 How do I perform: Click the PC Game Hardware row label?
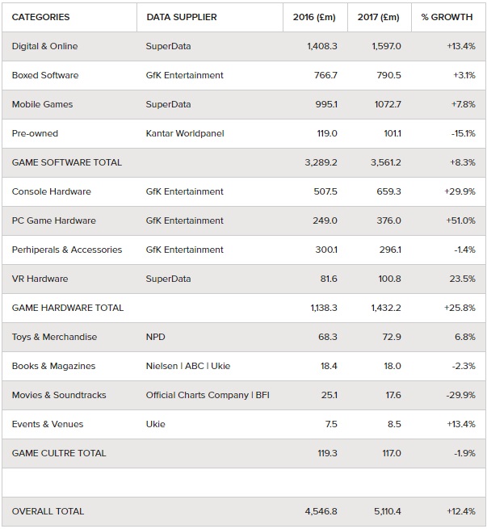coord(54,220)
